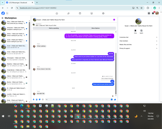Open Facebook search magnifier
Viewport: 162px width, 129px height.
tap(7, 13)
